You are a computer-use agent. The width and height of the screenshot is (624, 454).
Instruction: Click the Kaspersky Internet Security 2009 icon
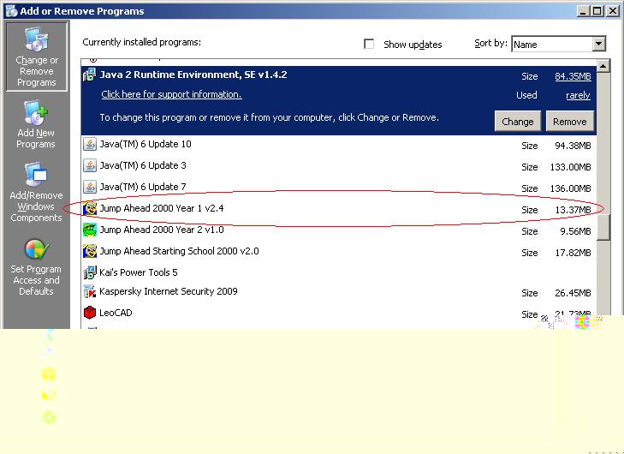[90, 291]
